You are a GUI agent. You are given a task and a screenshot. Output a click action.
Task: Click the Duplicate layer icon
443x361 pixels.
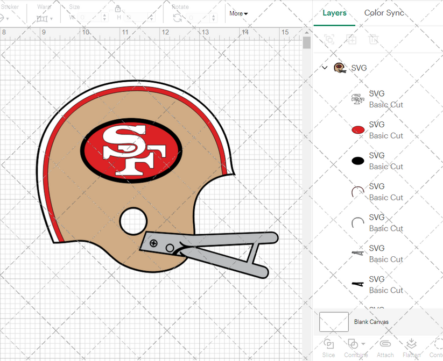(x=351, y=39)
